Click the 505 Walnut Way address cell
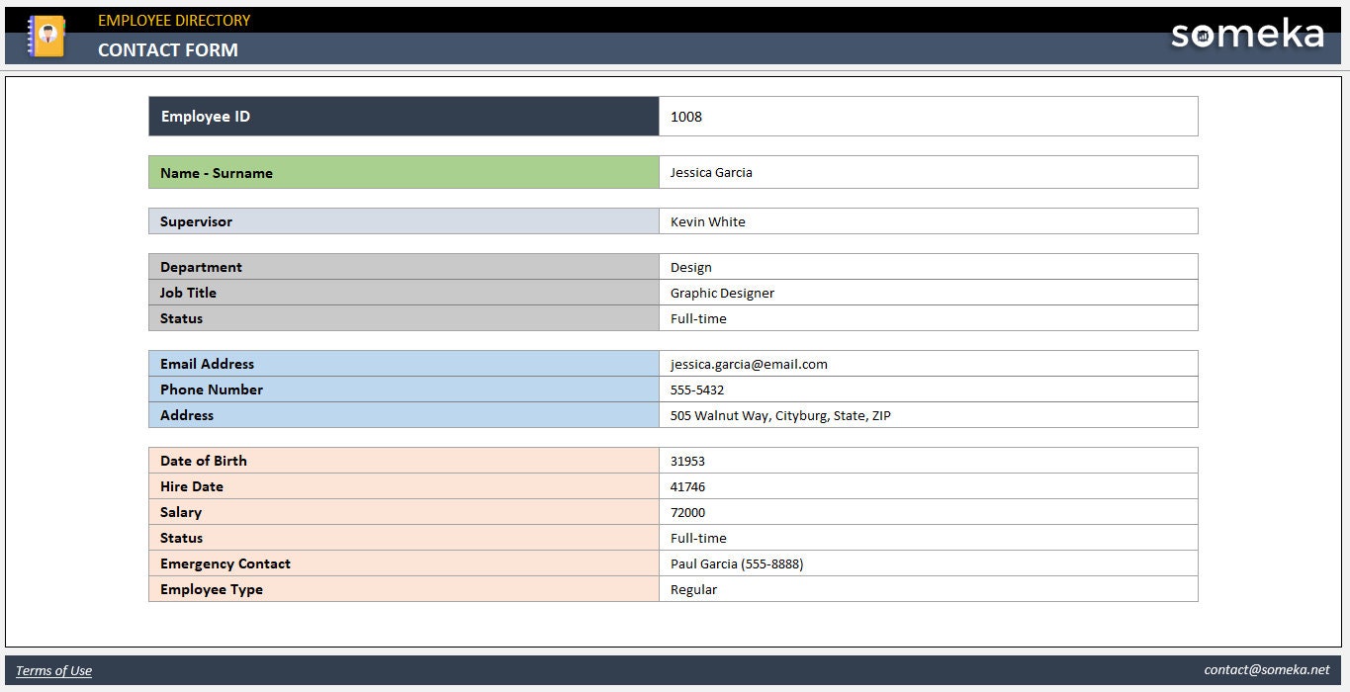Image resolution: width=1350 pixels, height=692 pixels. pyautogui.click(x=928, y=415)
